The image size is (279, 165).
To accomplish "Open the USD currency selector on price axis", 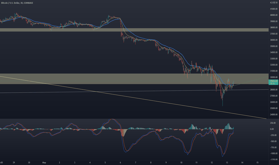I will point(274,3).
